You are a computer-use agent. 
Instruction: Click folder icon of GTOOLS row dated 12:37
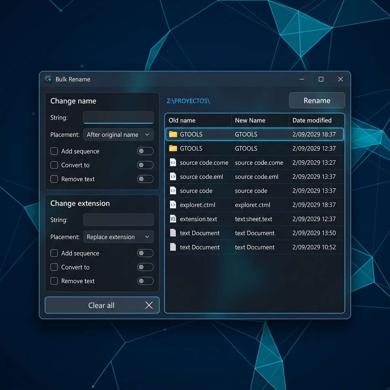pos(173,149)
